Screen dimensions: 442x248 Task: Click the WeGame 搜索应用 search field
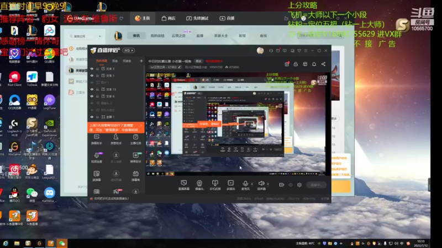pyautogui.click(x=82, y=36)
